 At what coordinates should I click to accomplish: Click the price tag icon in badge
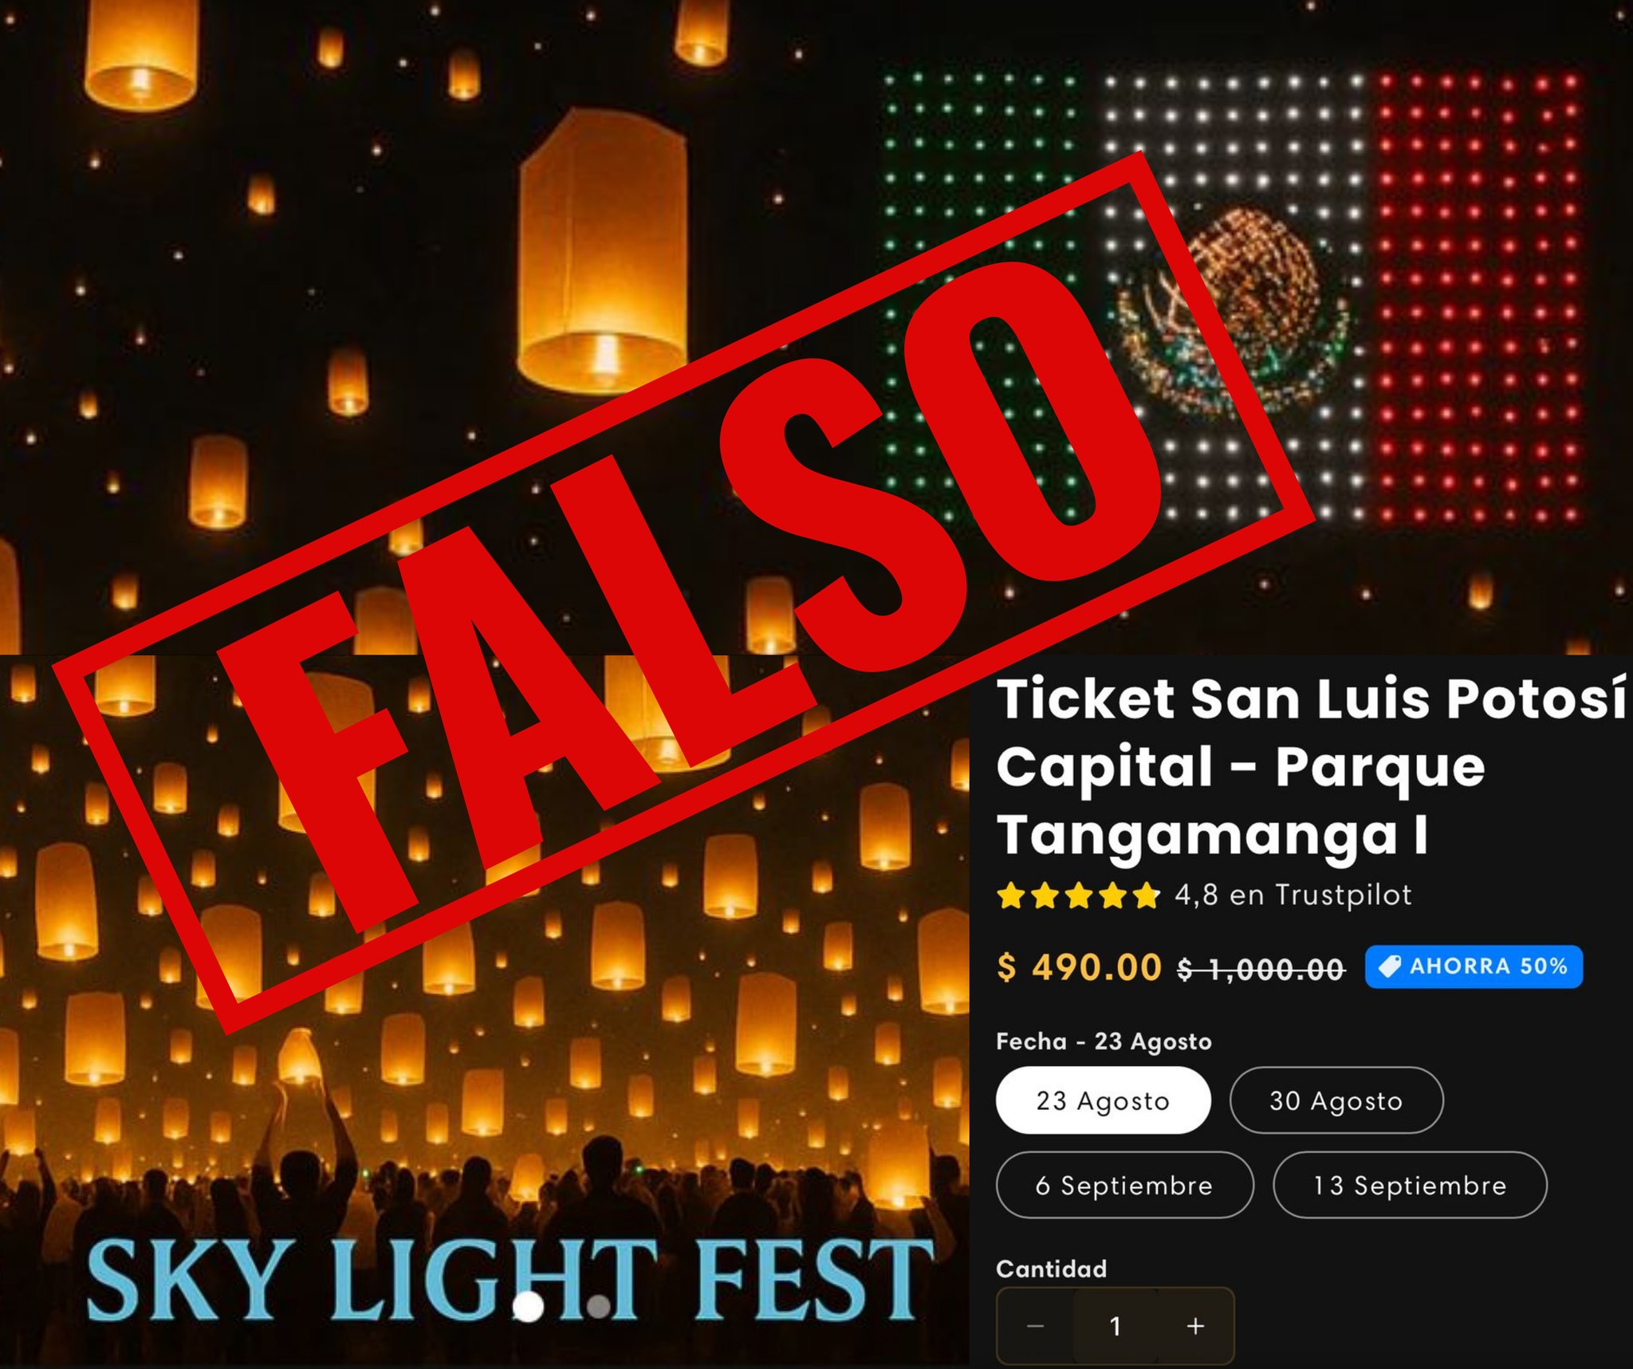[x=1390, y=966]
